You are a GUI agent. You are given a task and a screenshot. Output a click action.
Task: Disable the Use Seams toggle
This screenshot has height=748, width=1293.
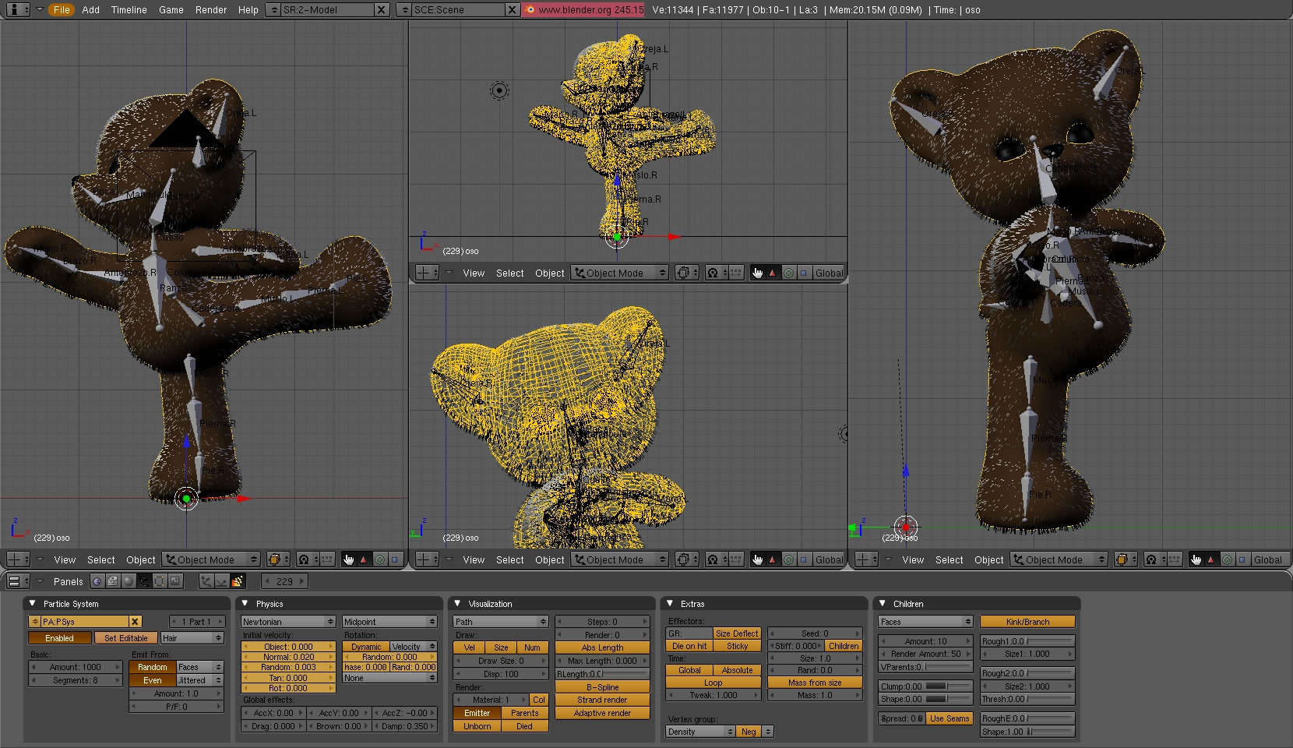pyautogui.click(x=949, y=719)
